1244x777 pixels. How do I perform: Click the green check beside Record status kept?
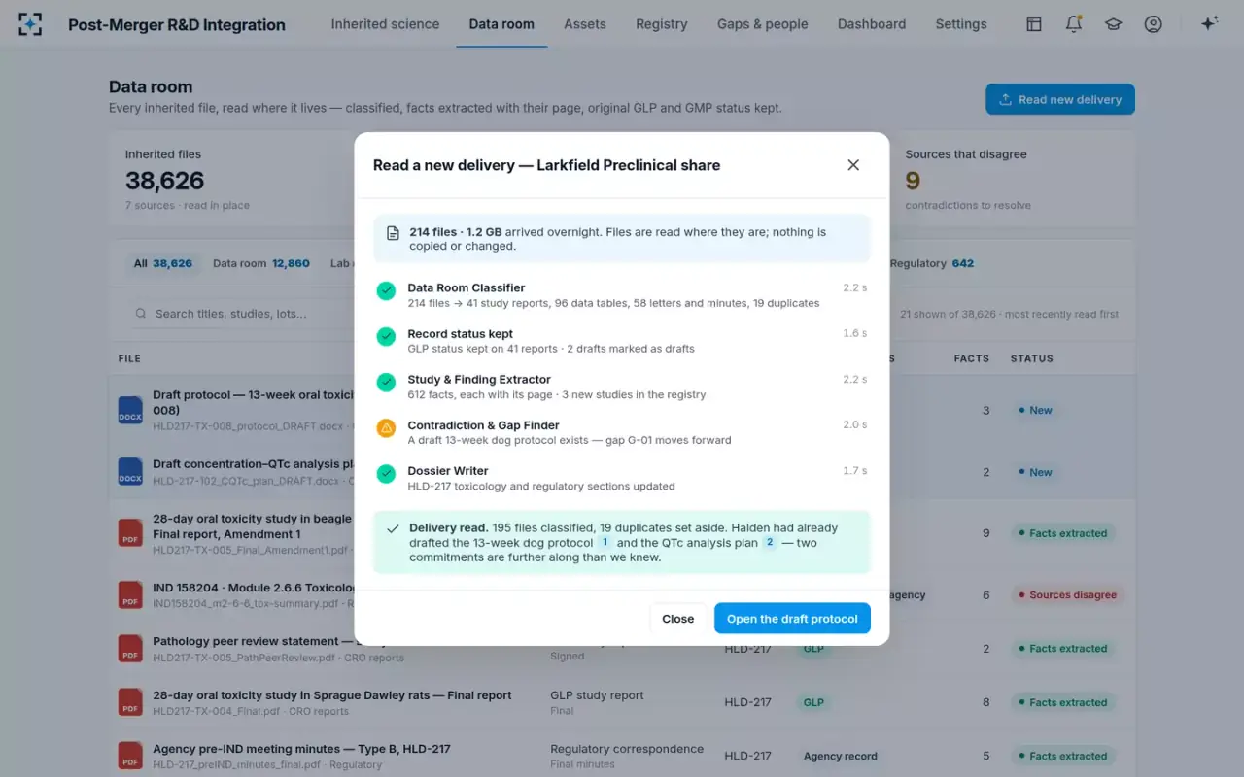coord(386,336)
